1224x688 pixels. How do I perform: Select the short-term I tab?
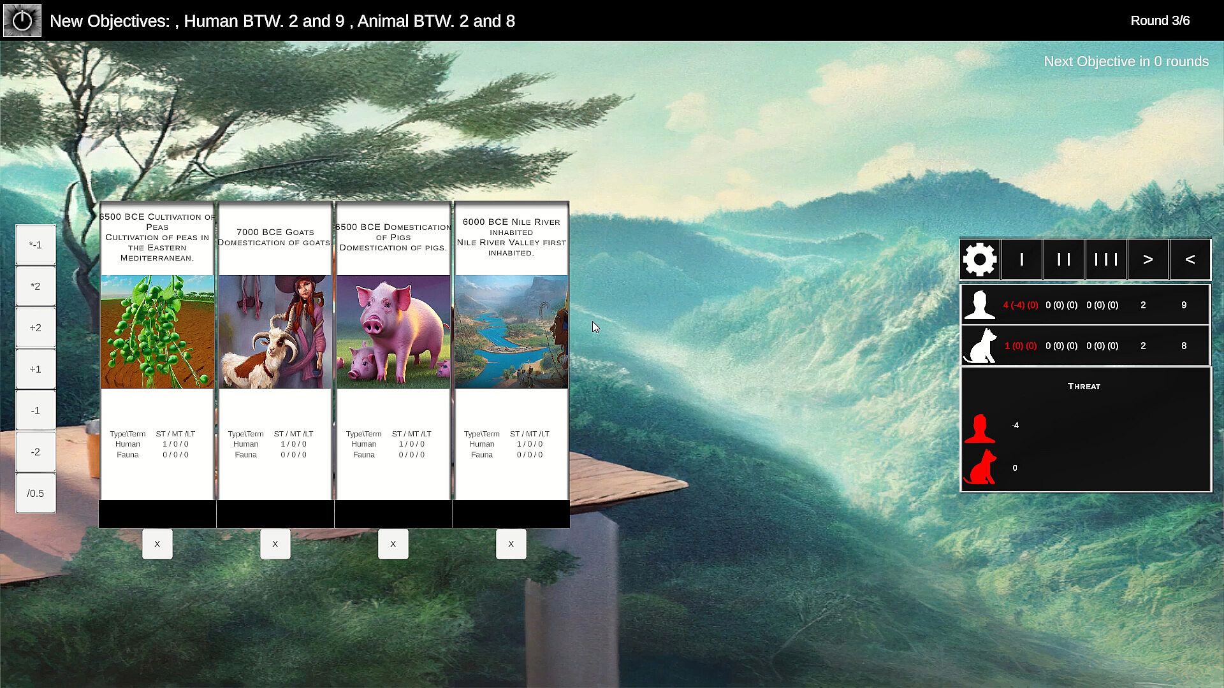pyautogui.click(x=1022, y=259)
